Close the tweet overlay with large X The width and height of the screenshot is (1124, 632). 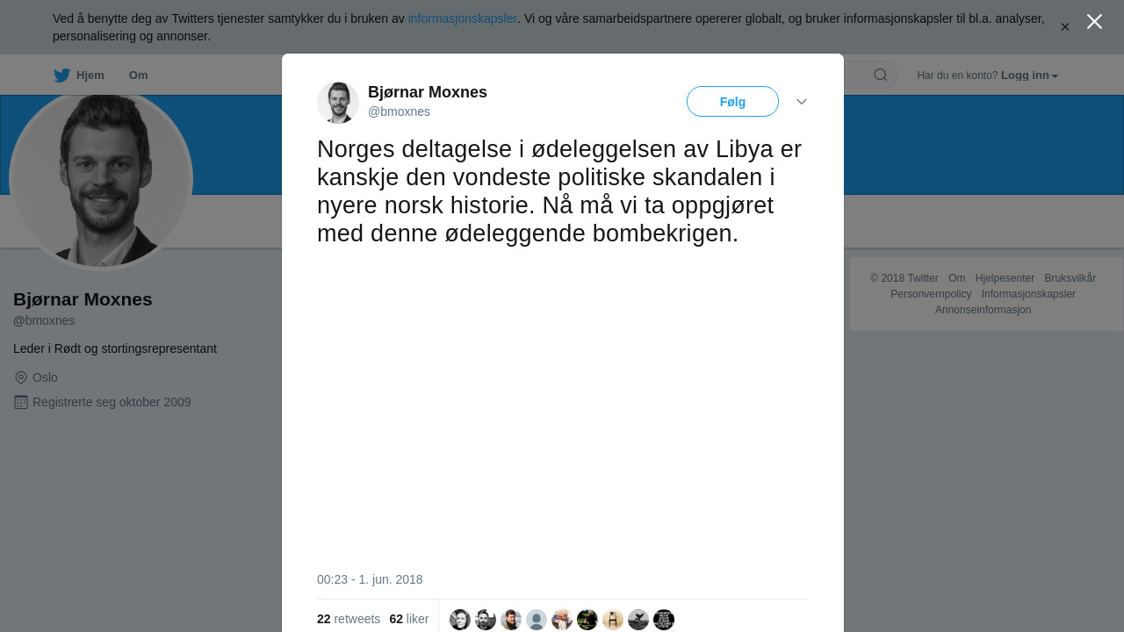[1094, 22]
